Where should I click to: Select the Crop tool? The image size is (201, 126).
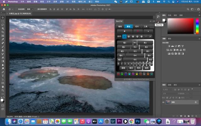[3, 32]
